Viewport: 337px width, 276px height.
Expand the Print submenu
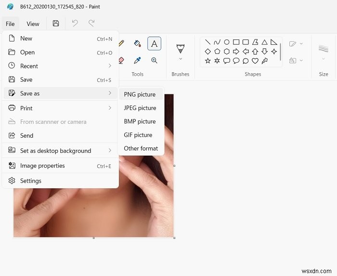coord(110,108)
